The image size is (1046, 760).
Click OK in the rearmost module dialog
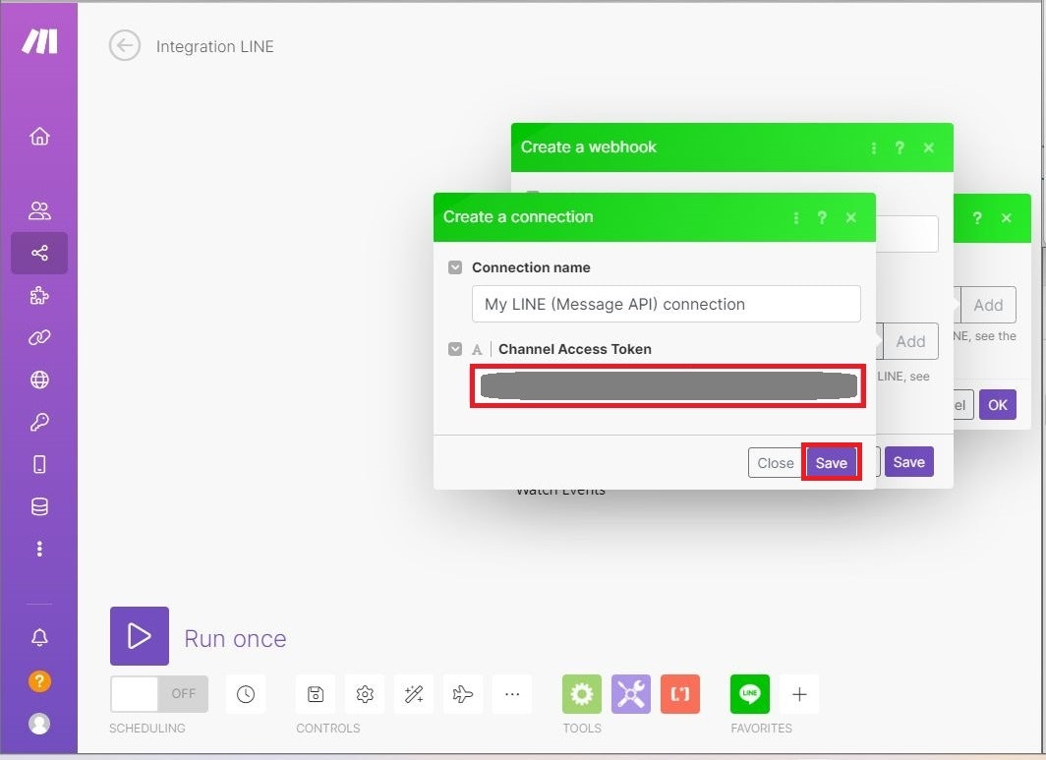click(997, 404)
